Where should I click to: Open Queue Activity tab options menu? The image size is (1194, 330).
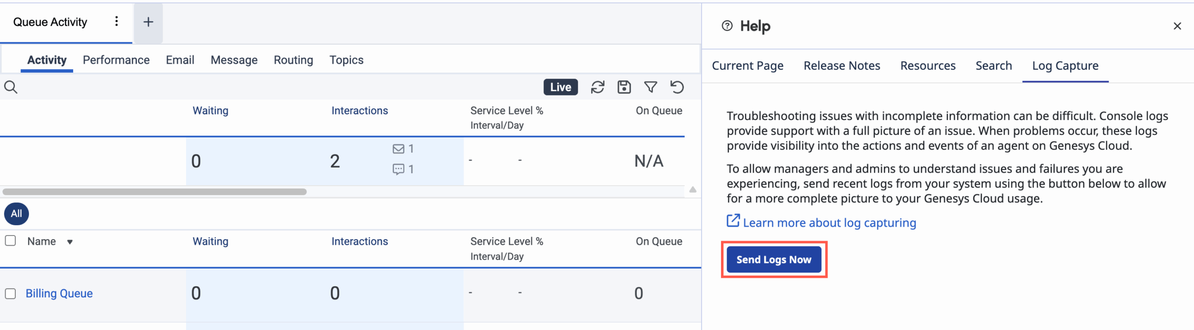[117, 21]
